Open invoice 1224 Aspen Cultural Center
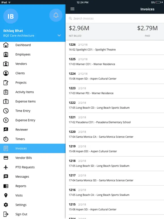 point(115,76)
